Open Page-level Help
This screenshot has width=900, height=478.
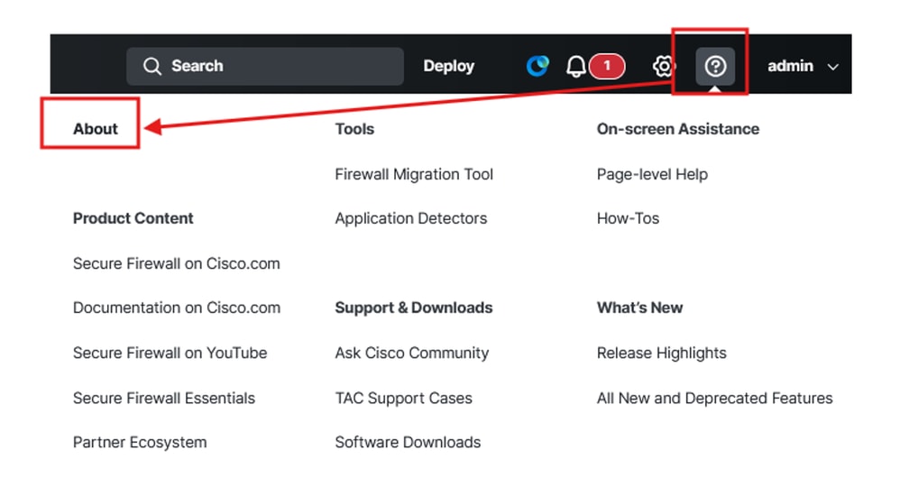(652, 174)
